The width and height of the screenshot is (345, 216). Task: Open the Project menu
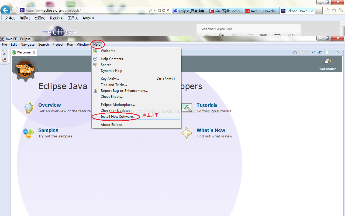[x=58, y=45]
